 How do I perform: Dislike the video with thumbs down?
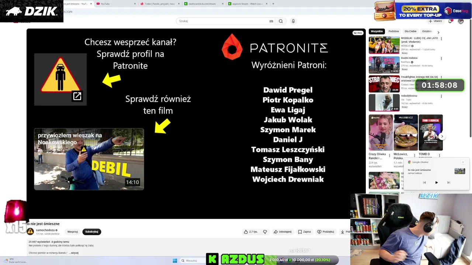pos(265,232)
